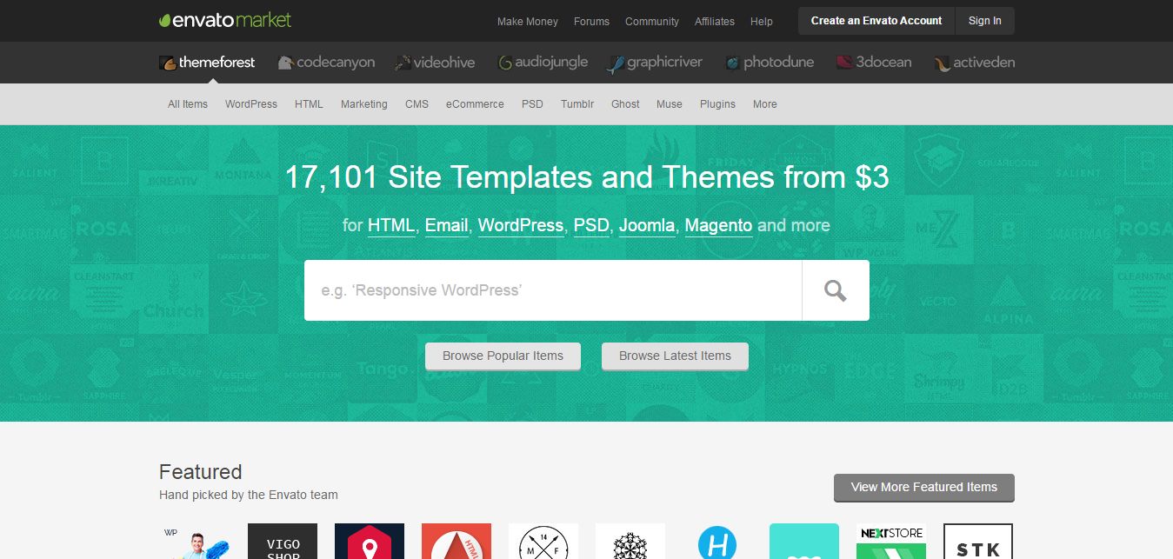Select the Marketing category
Viewport: 1173px width, 559px height.
364,103
